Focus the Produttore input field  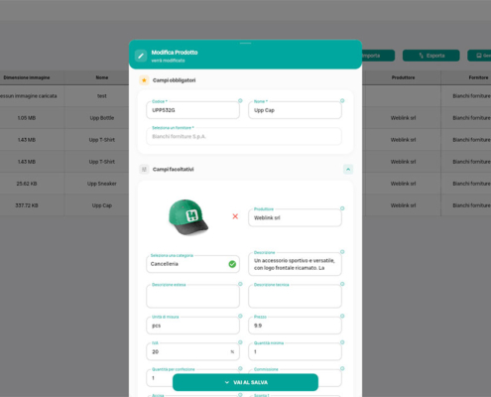pos(295,217)
